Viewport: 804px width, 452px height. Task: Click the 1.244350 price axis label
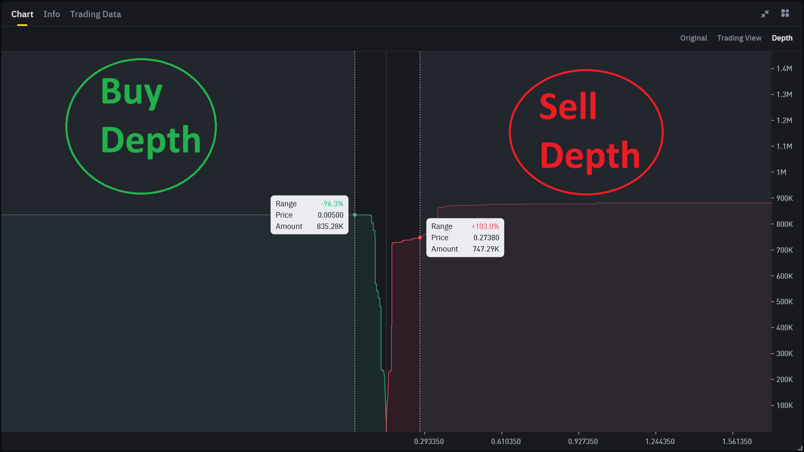point(660,442)
